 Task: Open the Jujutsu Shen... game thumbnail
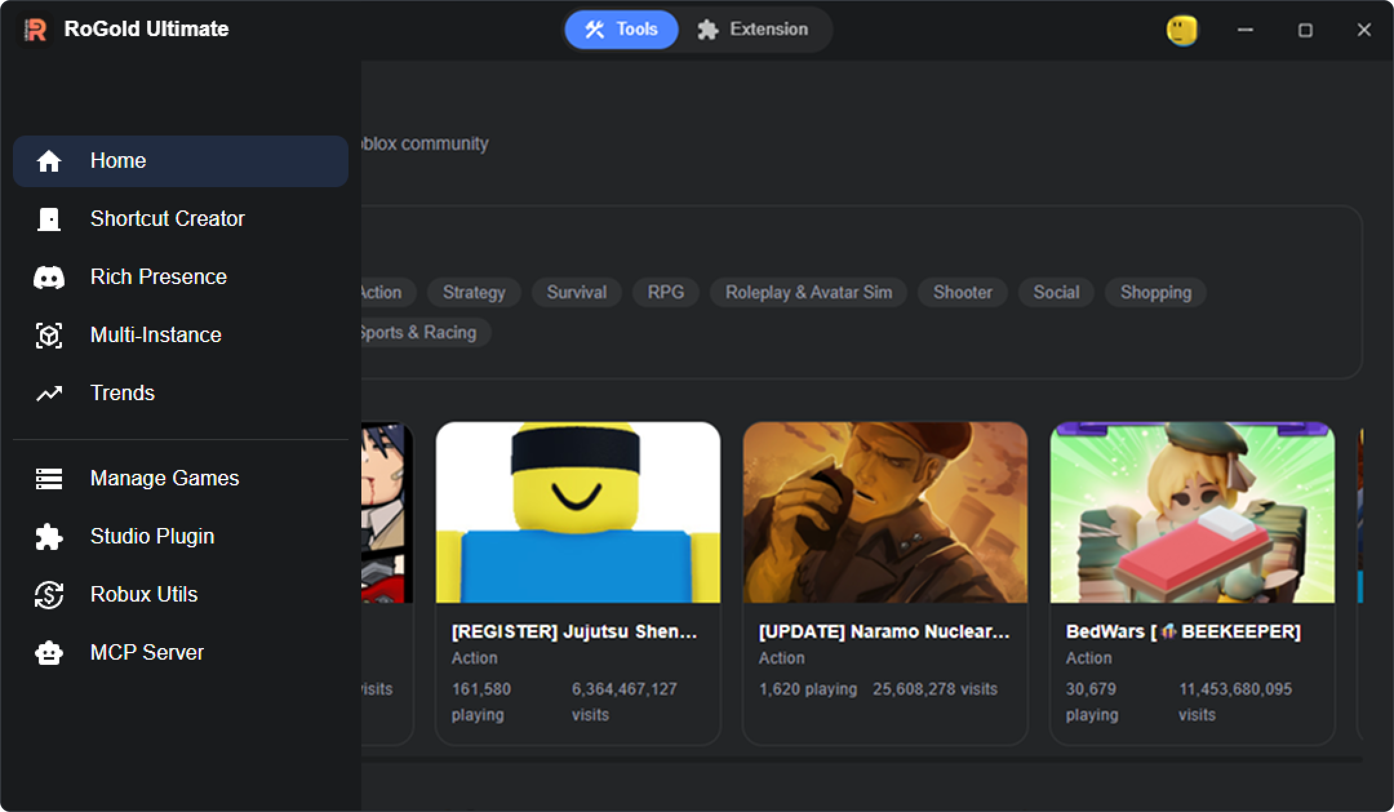(x=578, y=513)
